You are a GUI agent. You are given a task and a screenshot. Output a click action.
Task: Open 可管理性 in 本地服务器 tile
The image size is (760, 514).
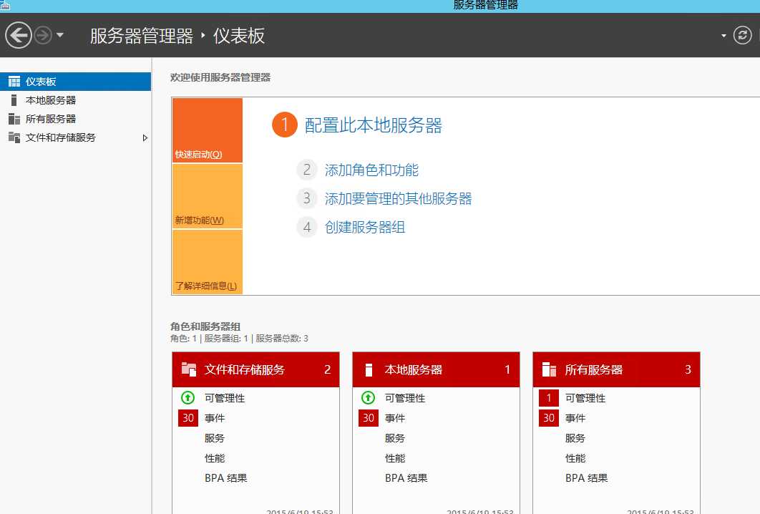coord(405,398)
